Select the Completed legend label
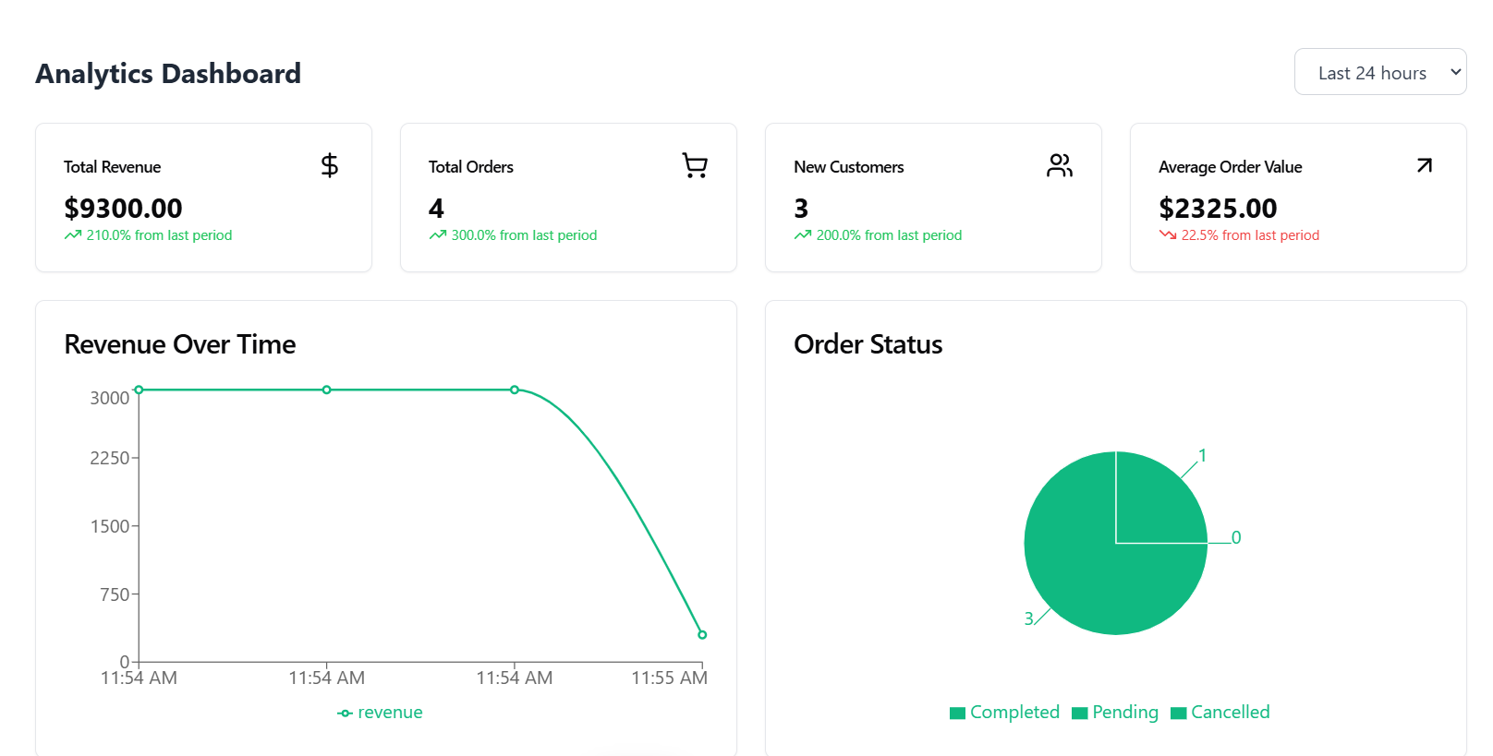 (1014, 712)
